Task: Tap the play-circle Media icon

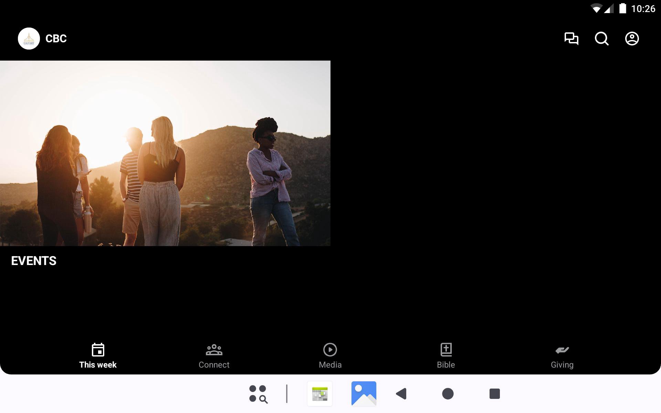Action: 330,350
